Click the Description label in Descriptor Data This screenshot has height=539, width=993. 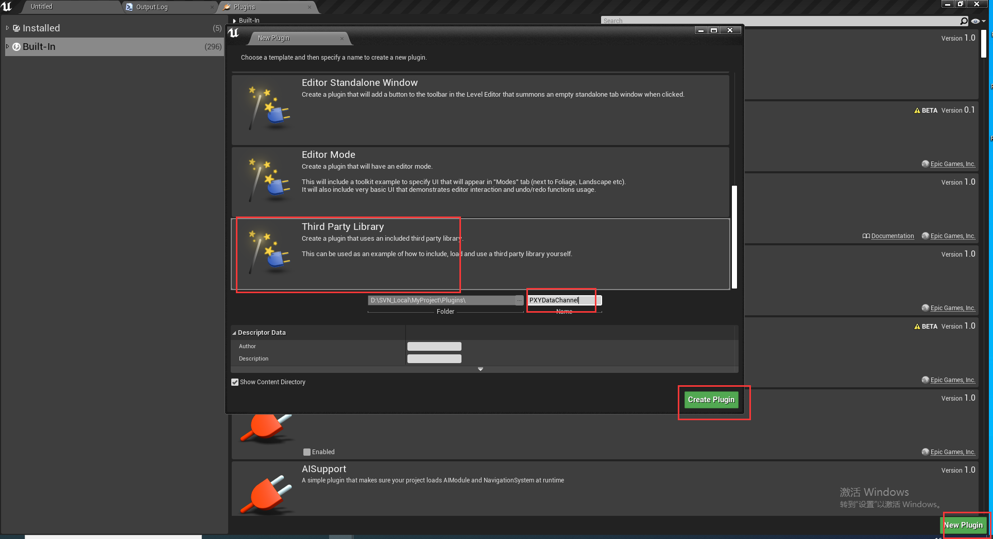tap(253, 359)
